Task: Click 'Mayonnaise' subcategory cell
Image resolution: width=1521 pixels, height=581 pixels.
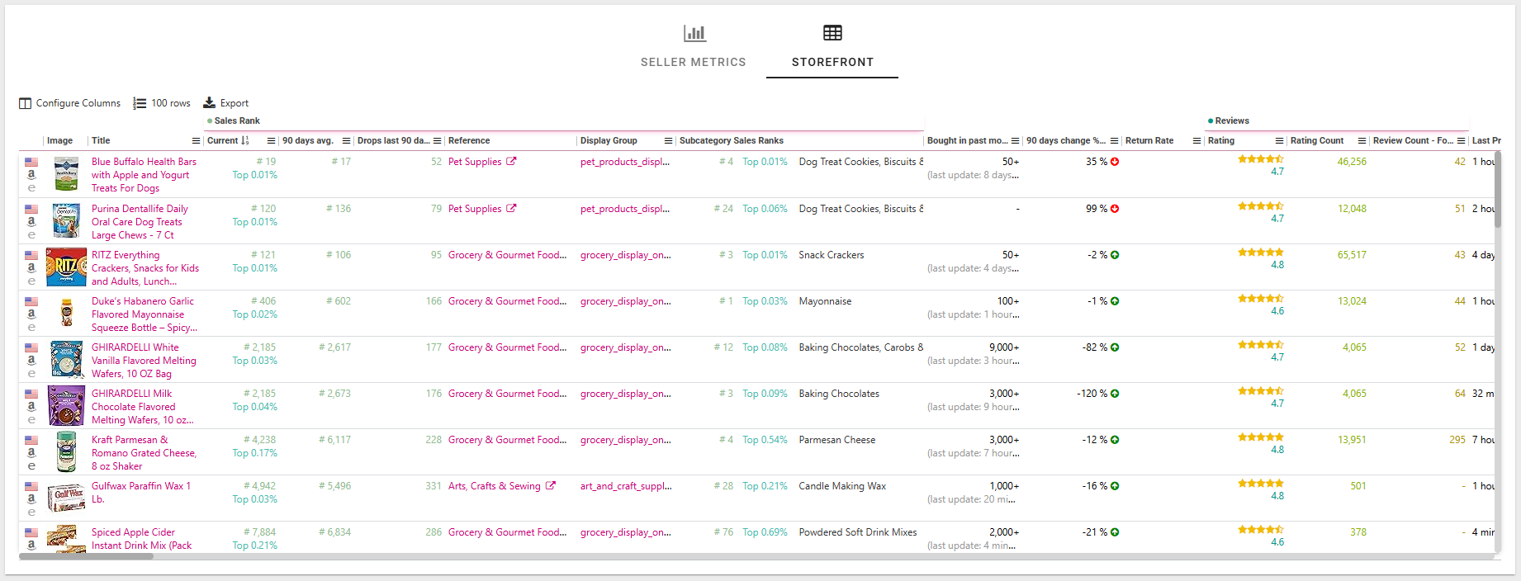Action: click(x=825, y=301)
